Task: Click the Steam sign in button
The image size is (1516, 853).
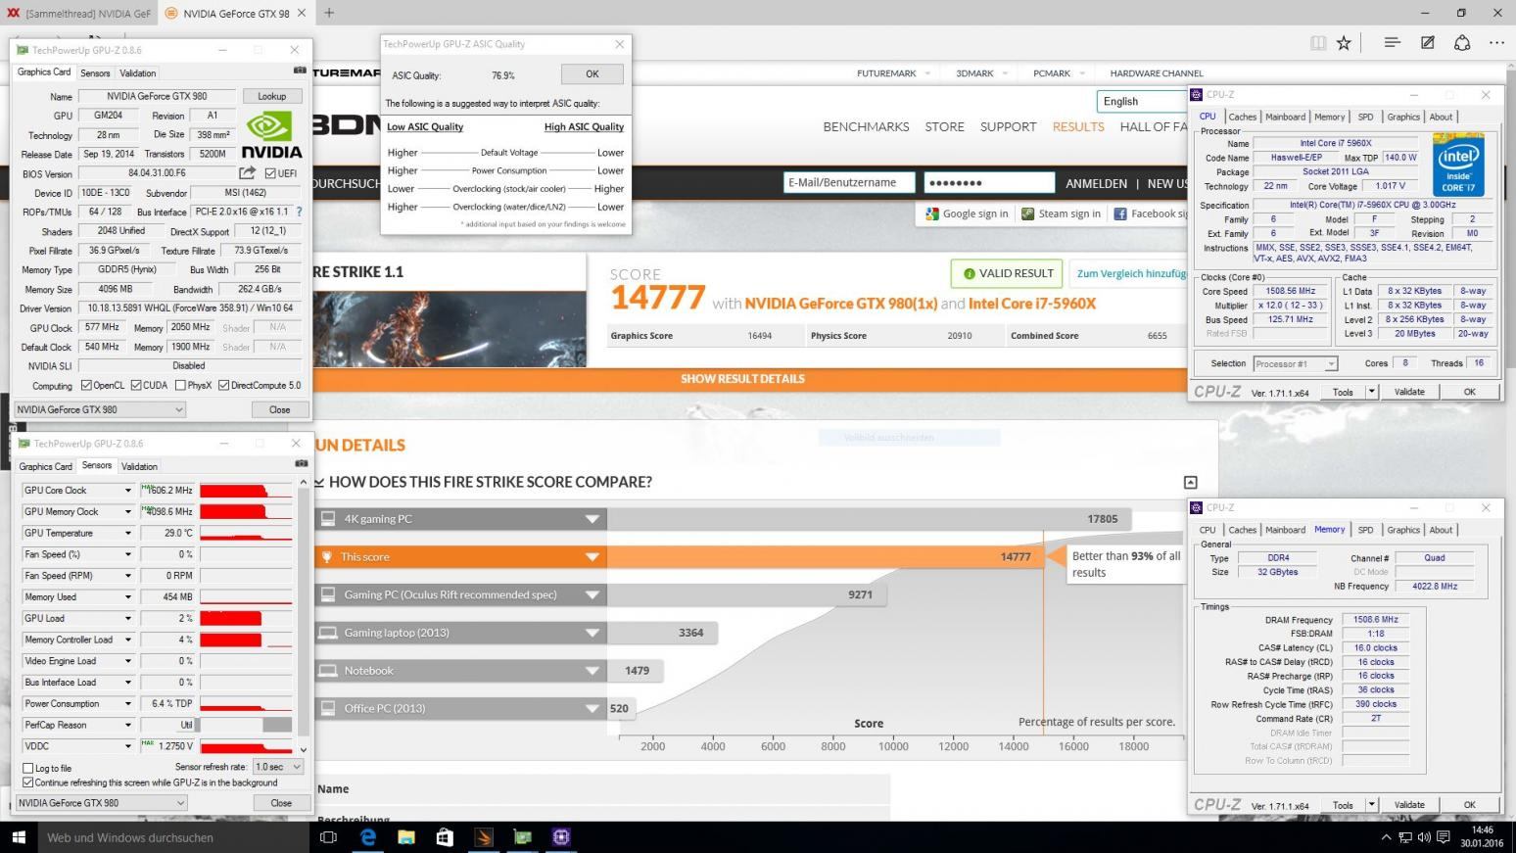Action: tap(1061, 213)
